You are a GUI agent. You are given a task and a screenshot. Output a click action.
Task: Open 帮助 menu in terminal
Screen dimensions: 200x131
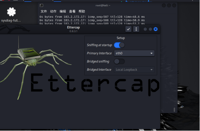click(82, 11)
